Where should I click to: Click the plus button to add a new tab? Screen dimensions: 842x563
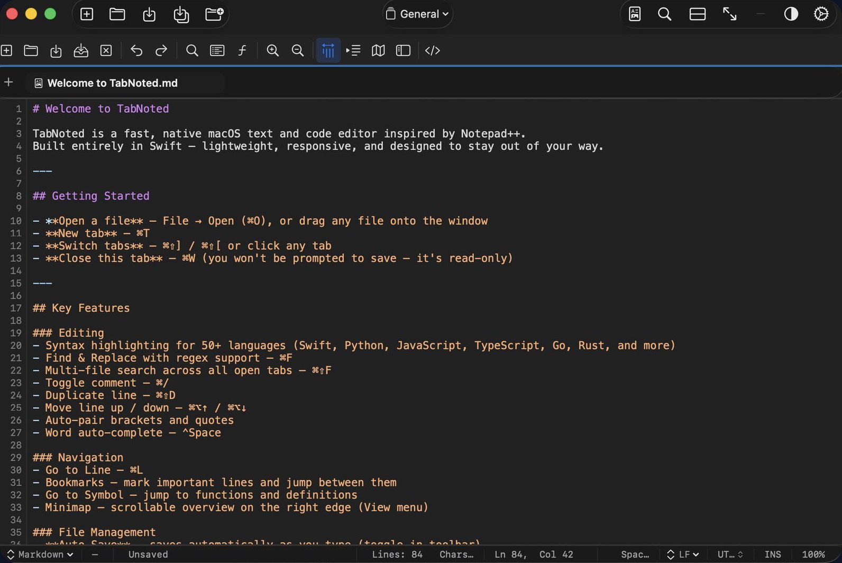click(x=8, y=82)
